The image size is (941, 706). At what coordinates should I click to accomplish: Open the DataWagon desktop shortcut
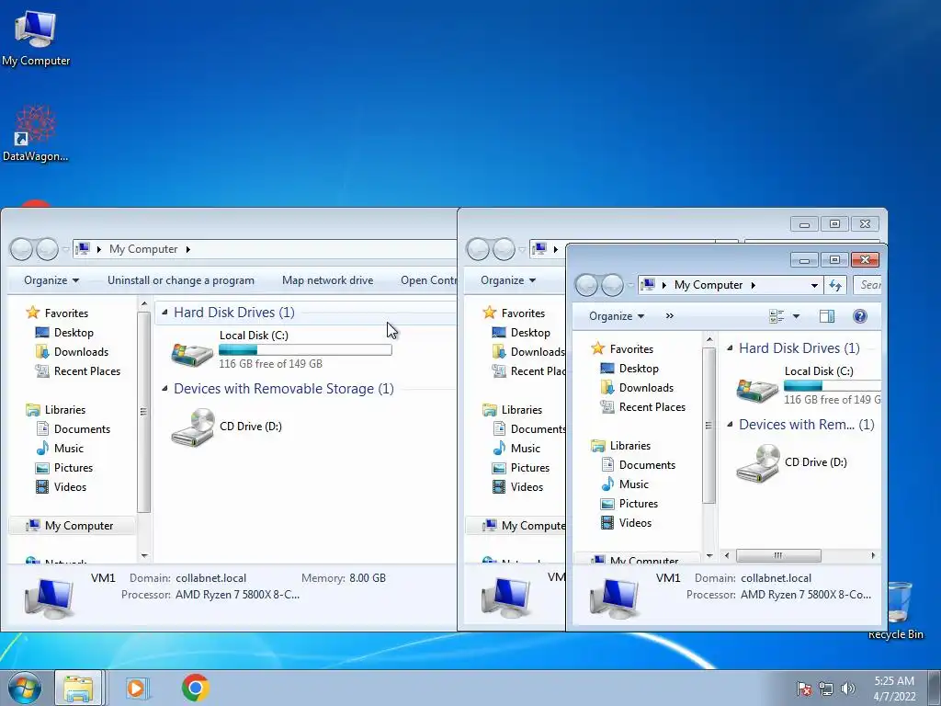tap(35, 133)
